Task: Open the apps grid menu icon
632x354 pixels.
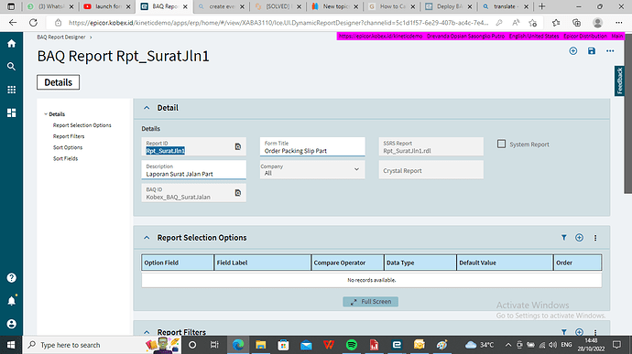Action: pyautogui.click(x=11, y=90)
